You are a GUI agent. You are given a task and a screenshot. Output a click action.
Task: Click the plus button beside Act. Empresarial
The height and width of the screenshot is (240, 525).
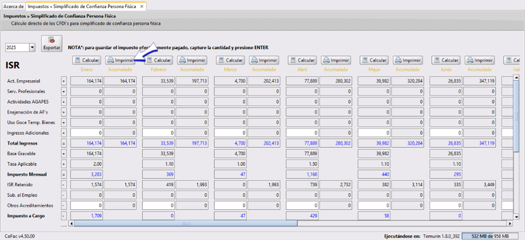click(x=64, y=81)
